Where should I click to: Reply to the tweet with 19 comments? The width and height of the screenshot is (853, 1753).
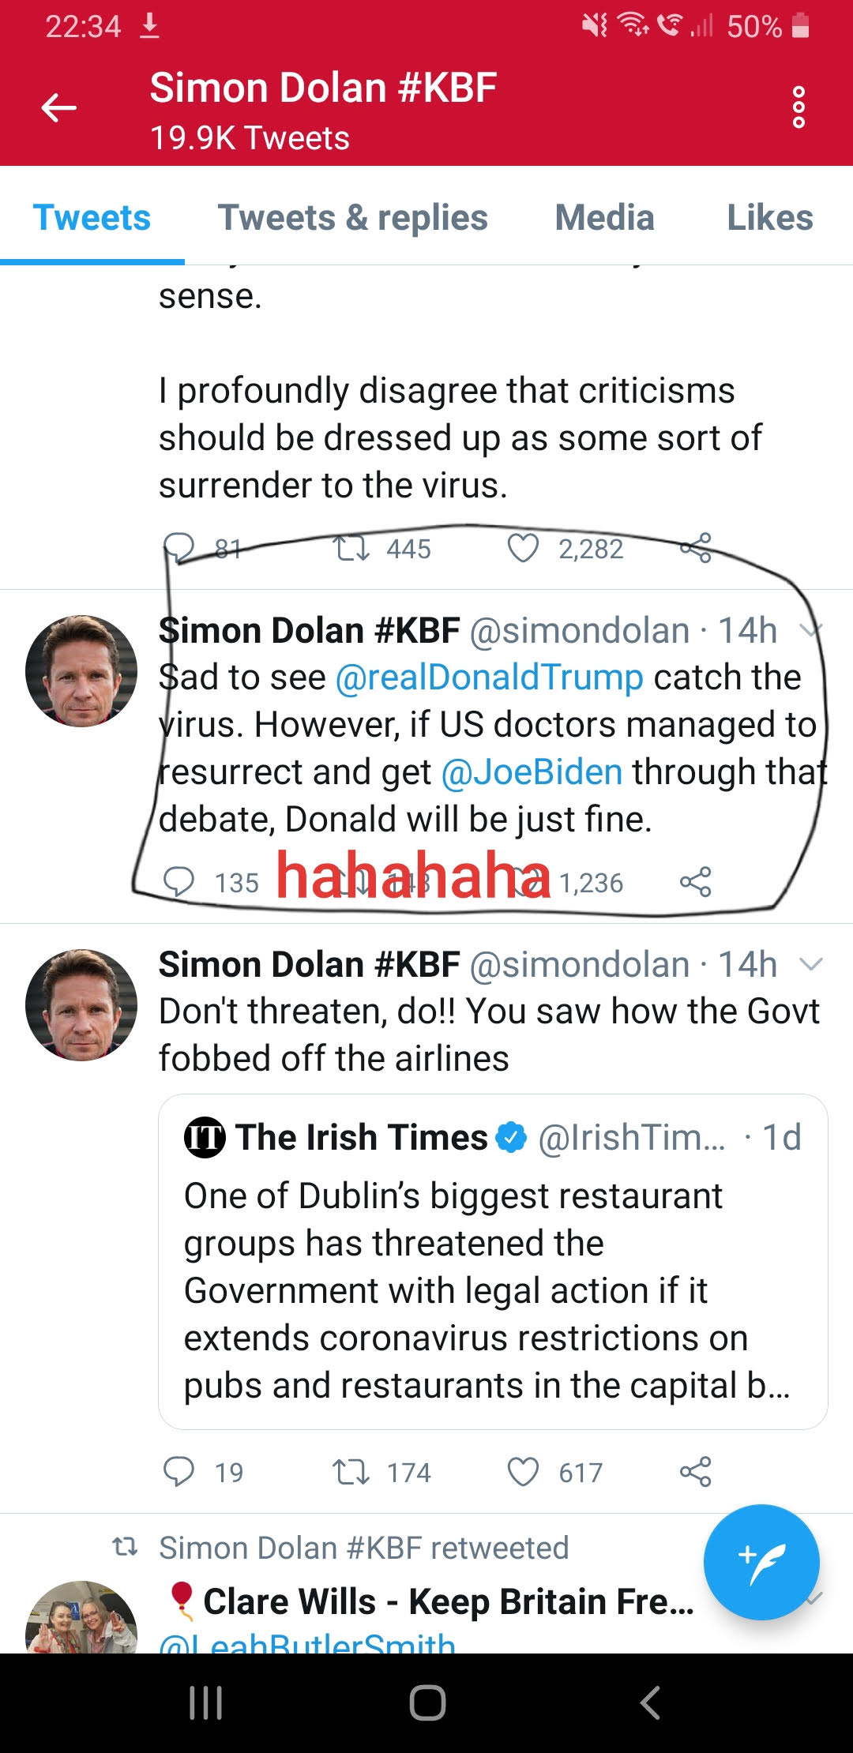pos(178,1472)
